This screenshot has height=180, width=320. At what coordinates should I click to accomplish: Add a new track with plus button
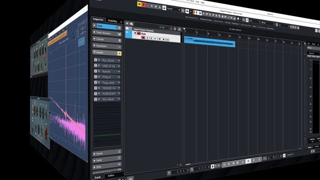pos(127,23)
